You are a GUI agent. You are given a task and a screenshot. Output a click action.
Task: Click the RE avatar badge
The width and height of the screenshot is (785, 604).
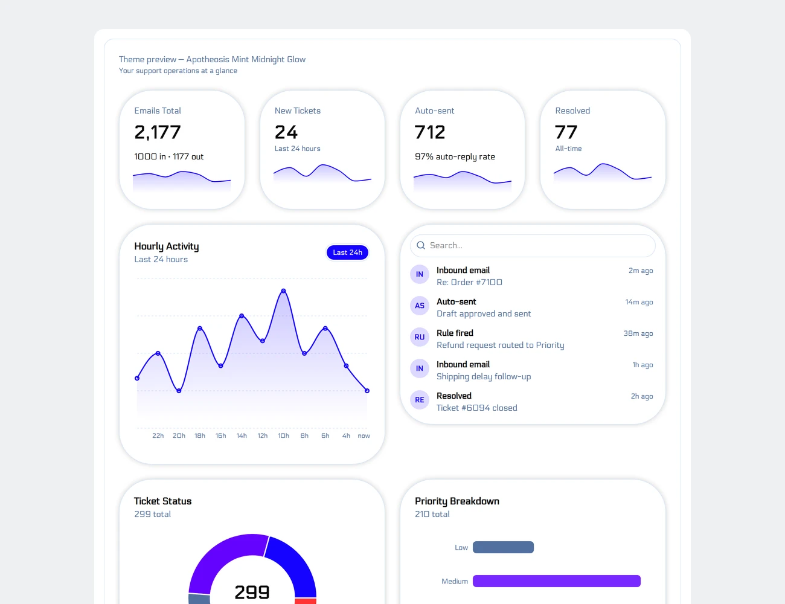tap(420, 400)
